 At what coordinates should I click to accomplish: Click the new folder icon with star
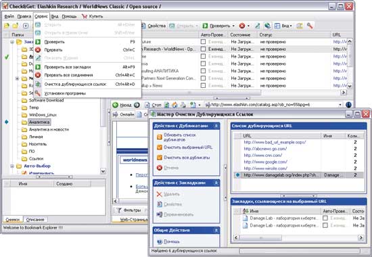click(16, 26)
